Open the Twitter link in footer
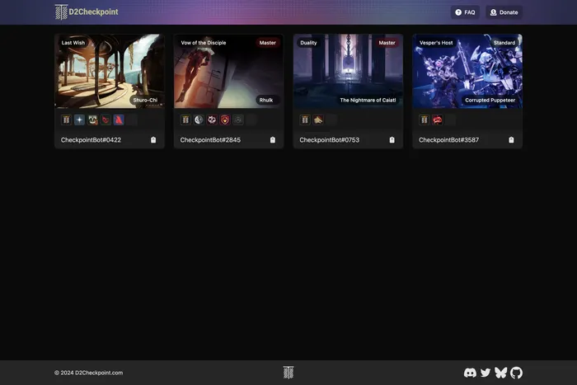The width and height of the screenshot is (577, 385). [x=486, y=373]
